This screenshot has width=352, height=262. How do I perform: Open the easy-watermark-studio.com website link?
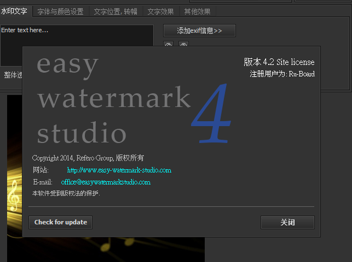119,170
